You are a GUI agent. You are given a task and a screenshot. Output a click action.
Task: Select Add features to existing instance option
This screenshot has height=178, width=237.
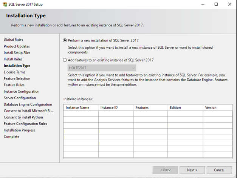65,60
